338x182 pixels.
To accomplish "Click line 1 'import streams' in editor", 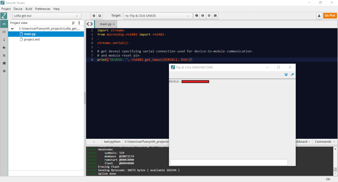I will point(111,30).
